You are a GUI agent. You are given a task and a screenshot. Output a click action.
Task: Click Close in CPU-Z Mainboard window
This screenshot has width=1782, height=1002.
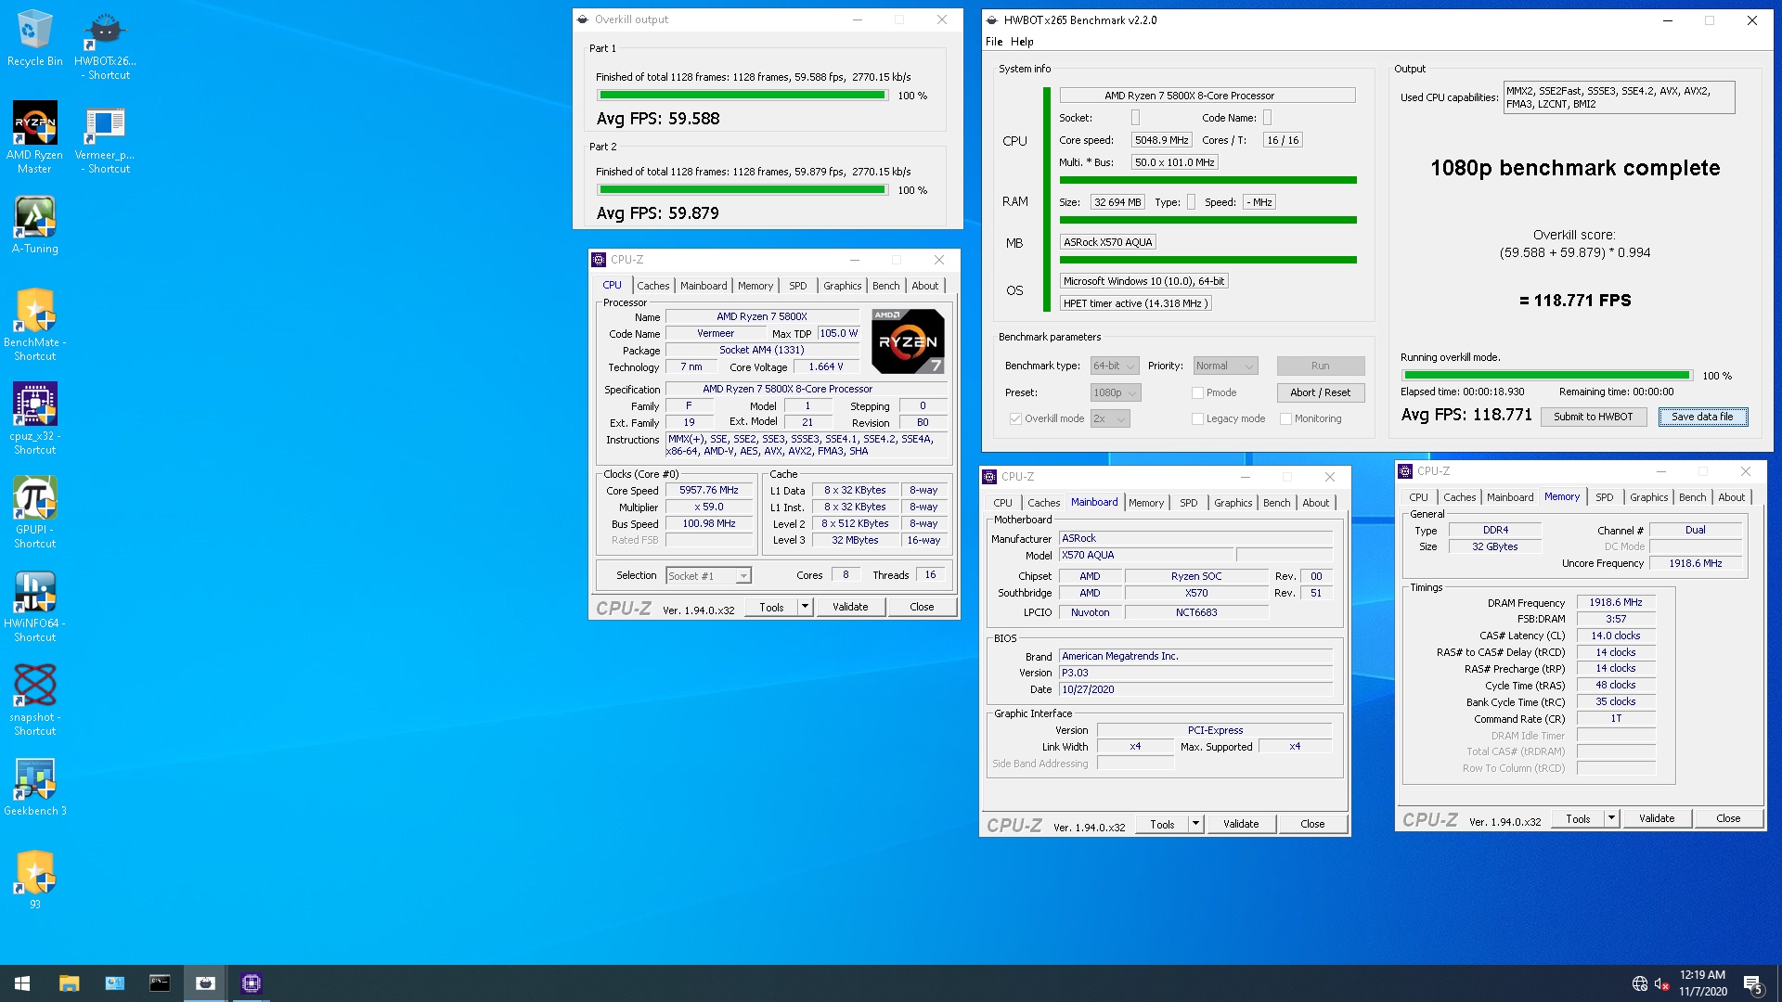[1312, 824]
